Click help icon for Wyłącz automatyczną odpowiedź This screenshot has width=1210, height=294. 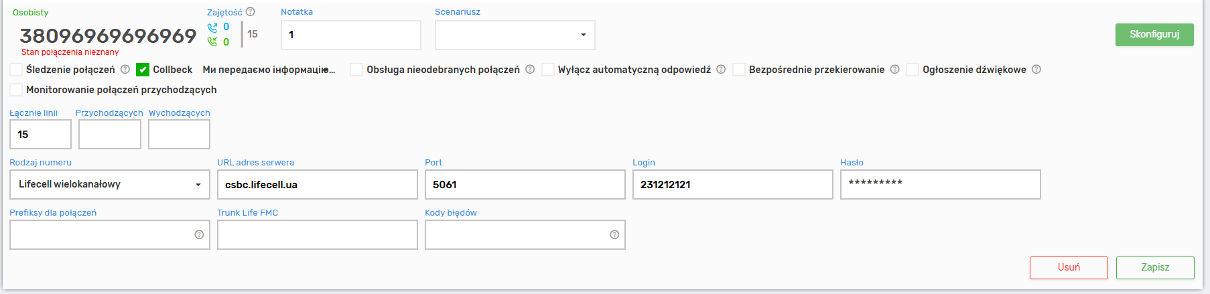(721, 70)
